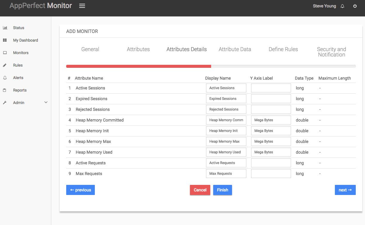Viewport: 365px width, 225px height.
Task: Edit Display Name field for Heap Memory Used
Action: 226,152
